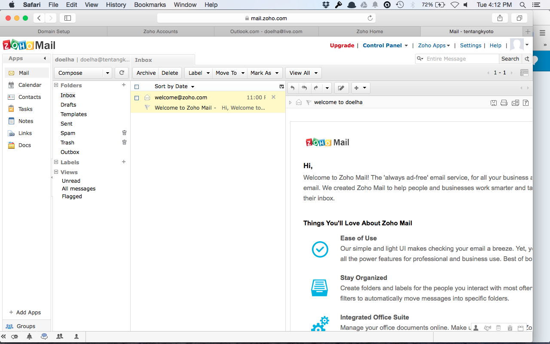Viewport: 550px width, 344px height.
Task: Click the edit-as-new pencil icon
Action: pyautogui.click(x=341, y=88)
